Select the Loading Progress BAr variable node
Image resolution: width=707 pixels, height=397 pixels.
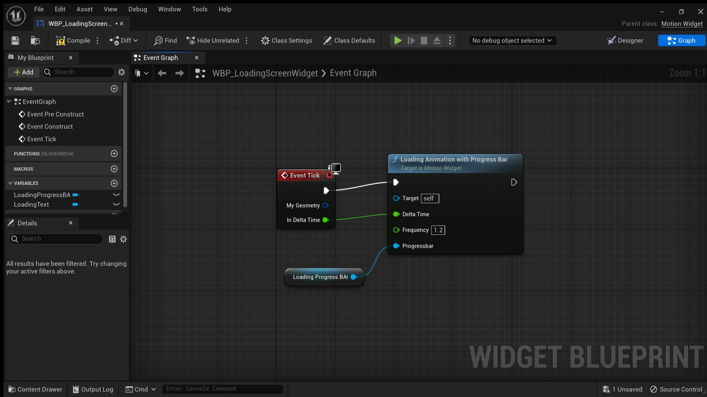324,277
